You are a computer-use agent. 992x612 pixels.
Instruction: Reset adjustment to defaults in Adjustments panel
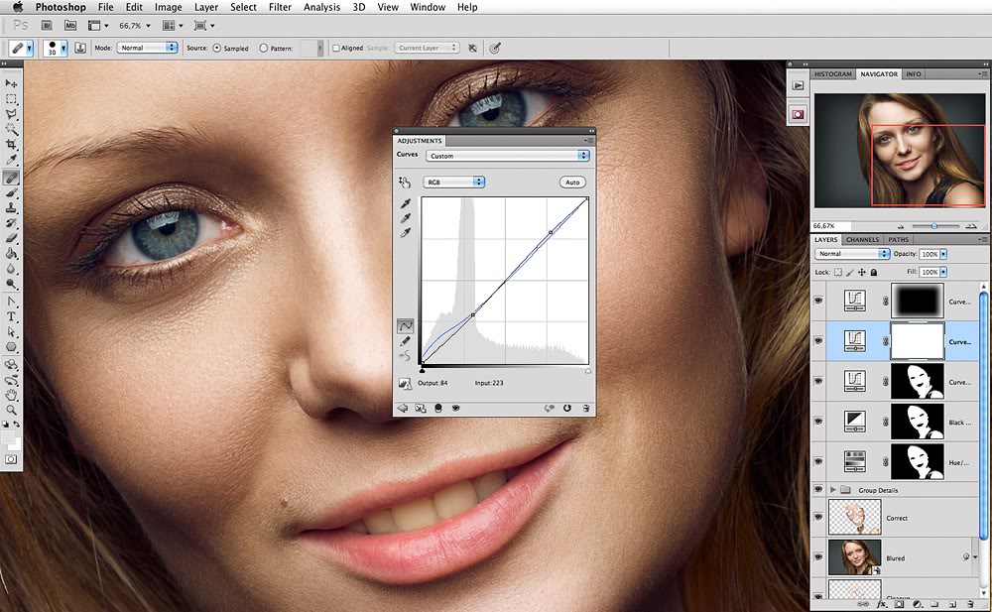pyautogui.click(x=567, y=408)
